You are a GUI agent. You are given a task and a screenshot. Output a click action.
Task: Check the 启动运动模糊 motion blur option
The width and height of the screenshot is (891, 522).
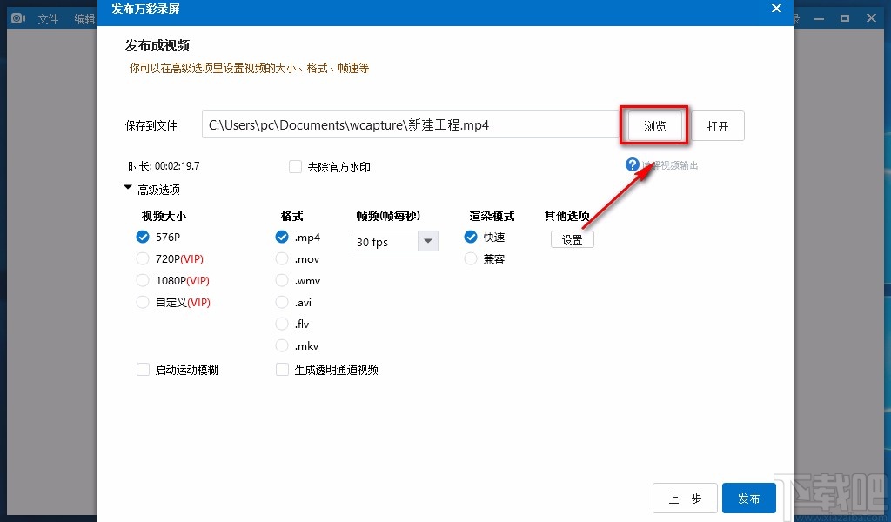[x=143, y=369]
